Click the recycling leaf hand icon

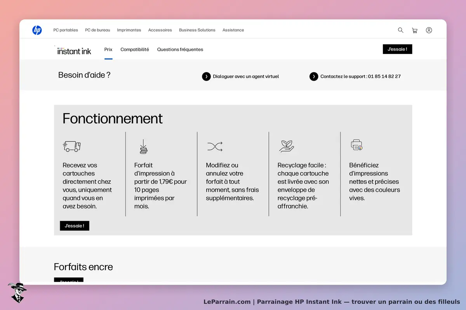287,146
